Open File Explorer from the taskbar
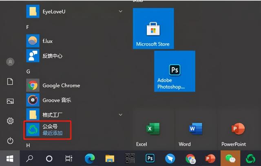Image resolution: width=261 pixels, height=166 pixels. pyautogui.click(x=110, y=158)
